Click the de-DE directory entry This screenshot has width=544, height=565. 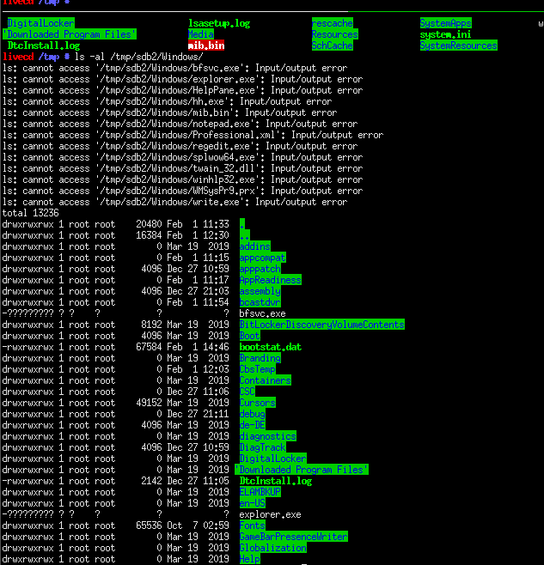[x=253, y=426]
